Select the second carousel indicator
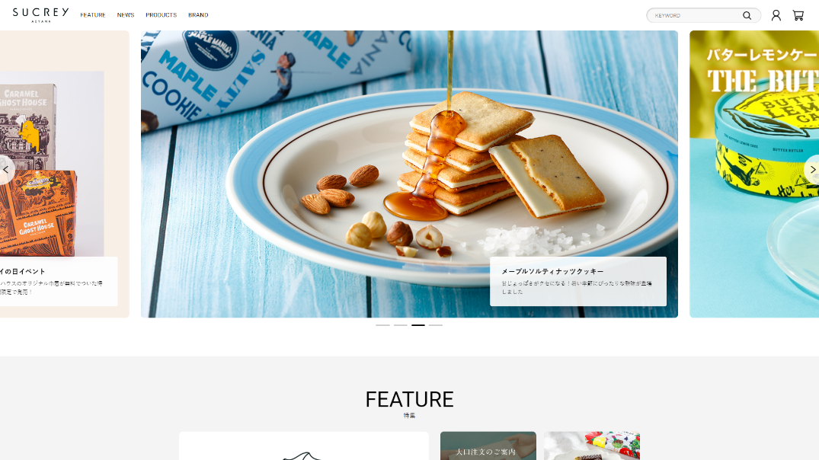This screenshot has height=460, width=819. [401, 324]
